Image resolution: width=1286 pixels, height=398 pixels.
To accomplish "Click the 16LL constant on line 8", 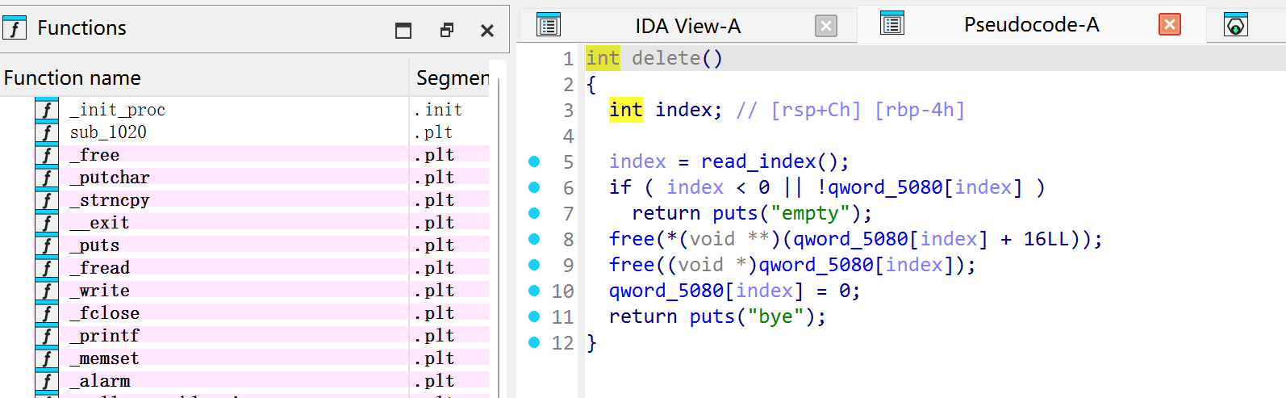I will [1046, 239].
